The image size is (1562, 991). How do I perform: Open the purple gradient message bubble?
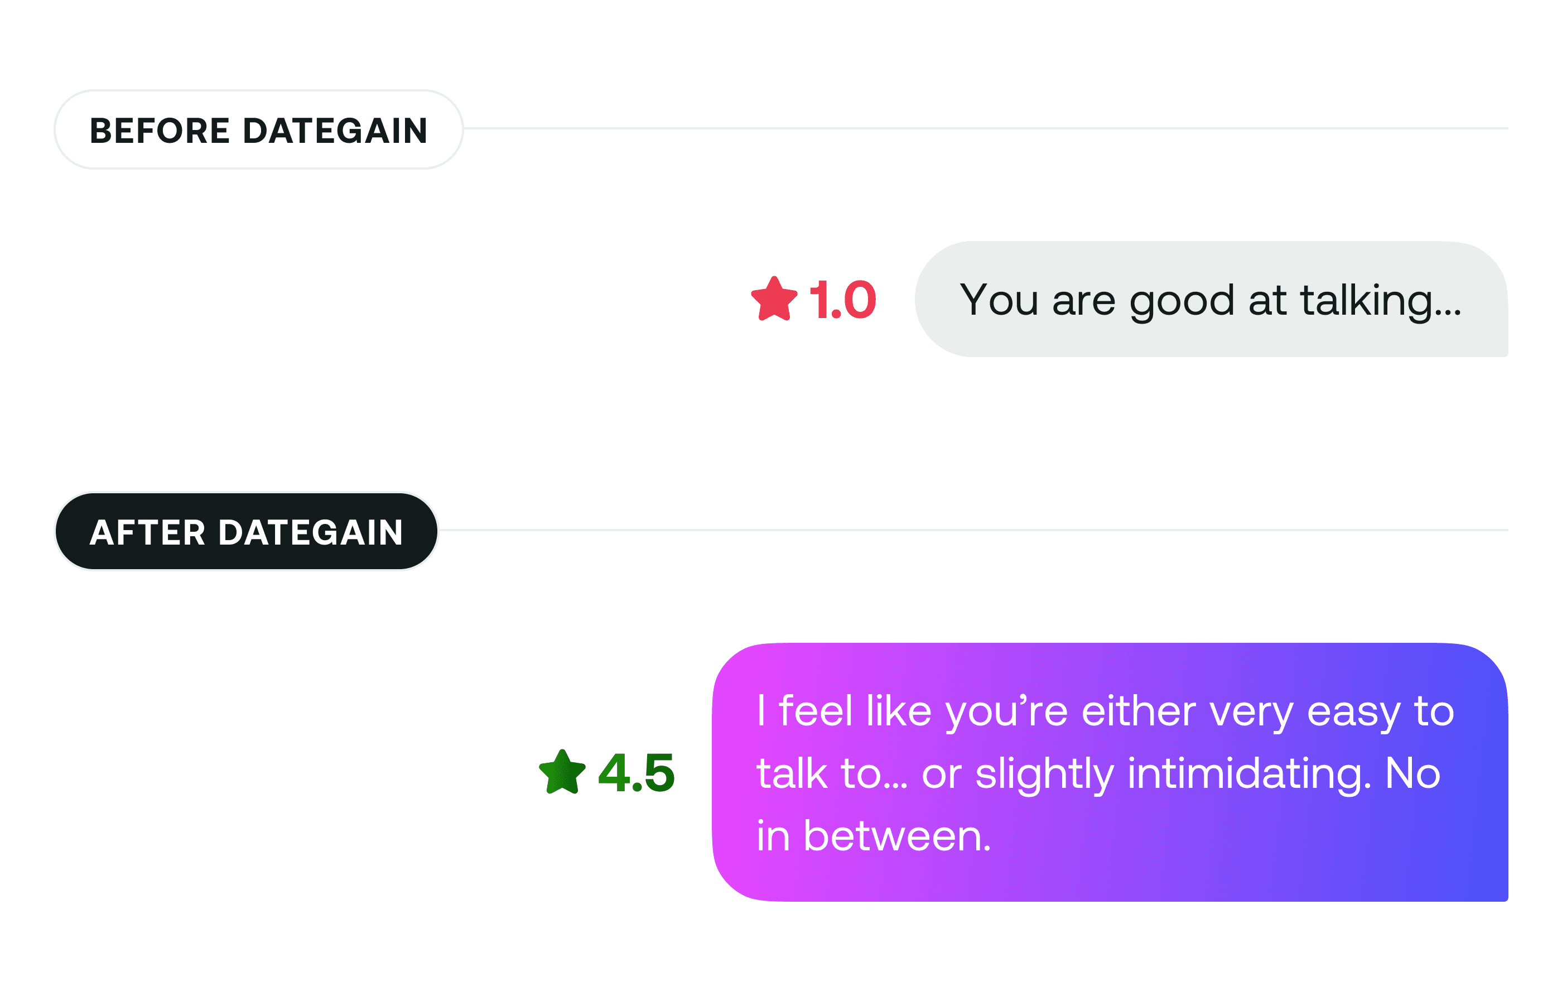point(1110,772)
